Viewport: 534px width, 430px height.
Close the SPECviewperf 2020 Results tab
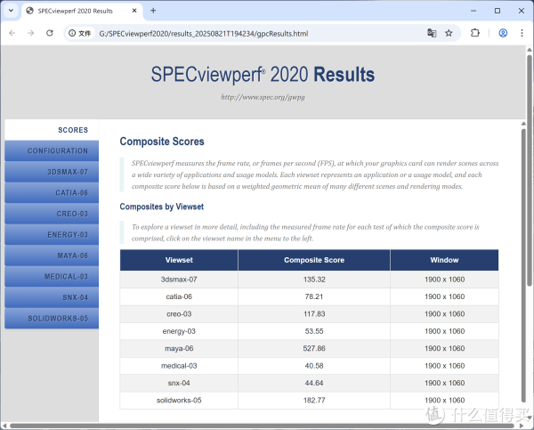pos(134,11)
